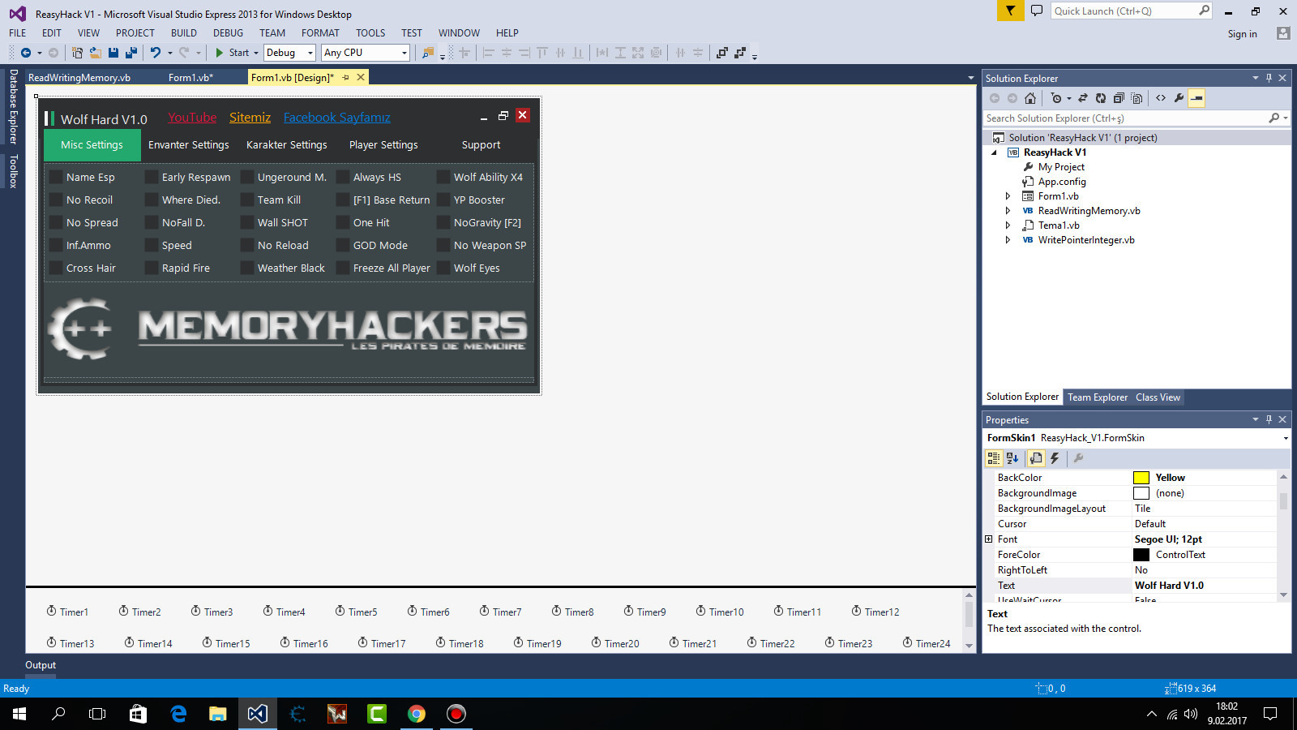This screenshot has width=1297, height=730.
Task: Switch to the Form1.vb* code tab
Action: [190, 78]
